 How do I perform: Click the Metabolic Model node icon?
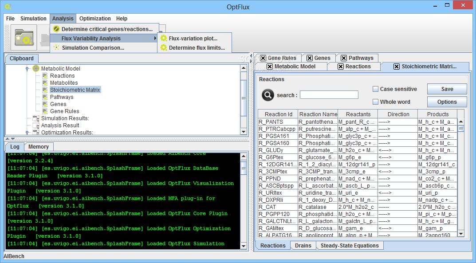coord(36,69)
